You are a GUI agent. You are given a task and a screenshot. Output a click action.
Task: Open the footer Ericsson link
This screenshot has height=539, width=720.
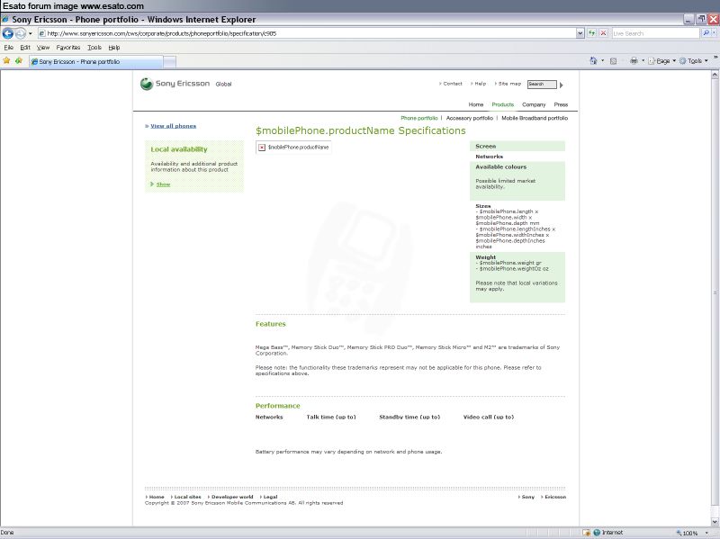tap(555, 497)
